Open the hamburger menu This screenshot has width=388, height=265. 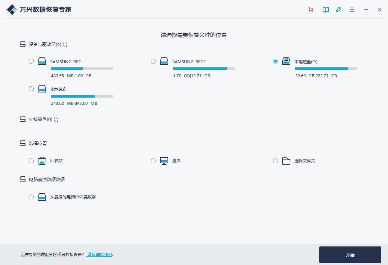click(352, 10)
